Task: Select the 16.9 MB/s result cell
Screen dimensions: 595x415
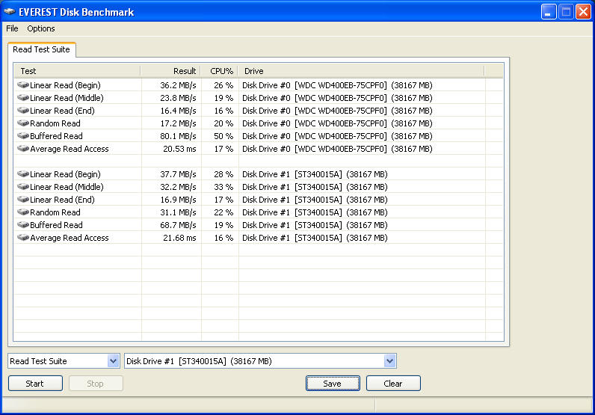Action: (178, 200)
